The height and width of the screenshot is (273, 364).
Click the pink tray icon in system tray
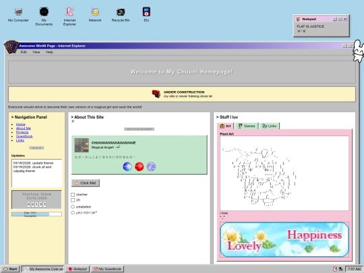tap(335, 269)
